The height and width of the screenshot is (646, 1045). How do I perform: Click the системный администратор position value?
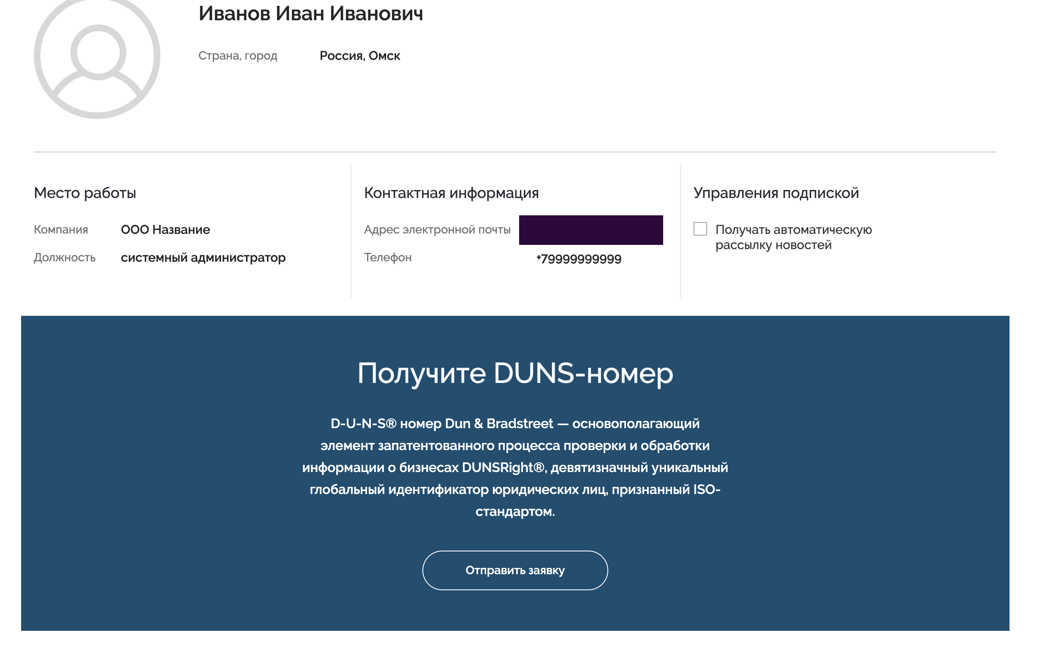(x=203, y=258)
